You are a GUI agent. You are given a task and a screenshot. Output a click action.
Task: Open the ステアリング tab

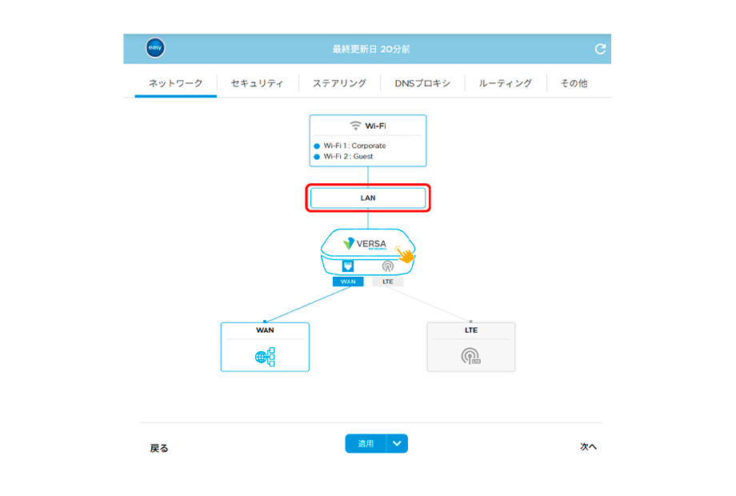click(x=339, y=83)
